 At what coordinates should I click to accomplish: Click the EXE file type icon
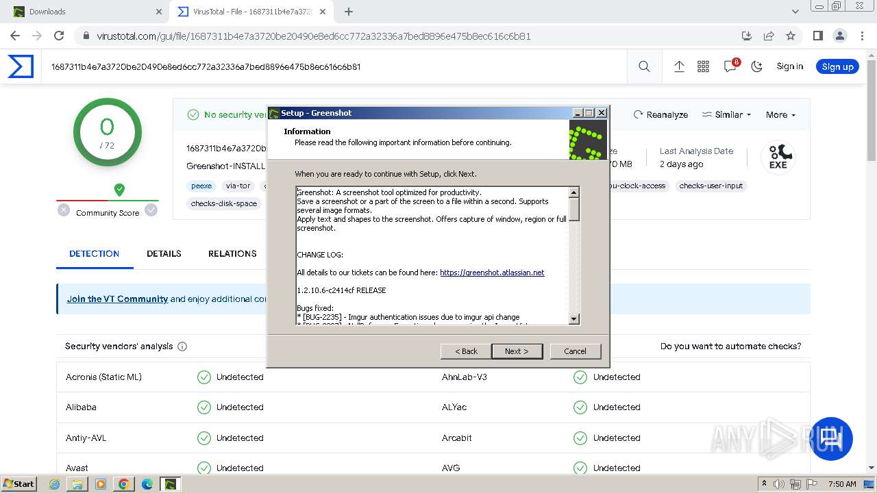coord(778,157)
